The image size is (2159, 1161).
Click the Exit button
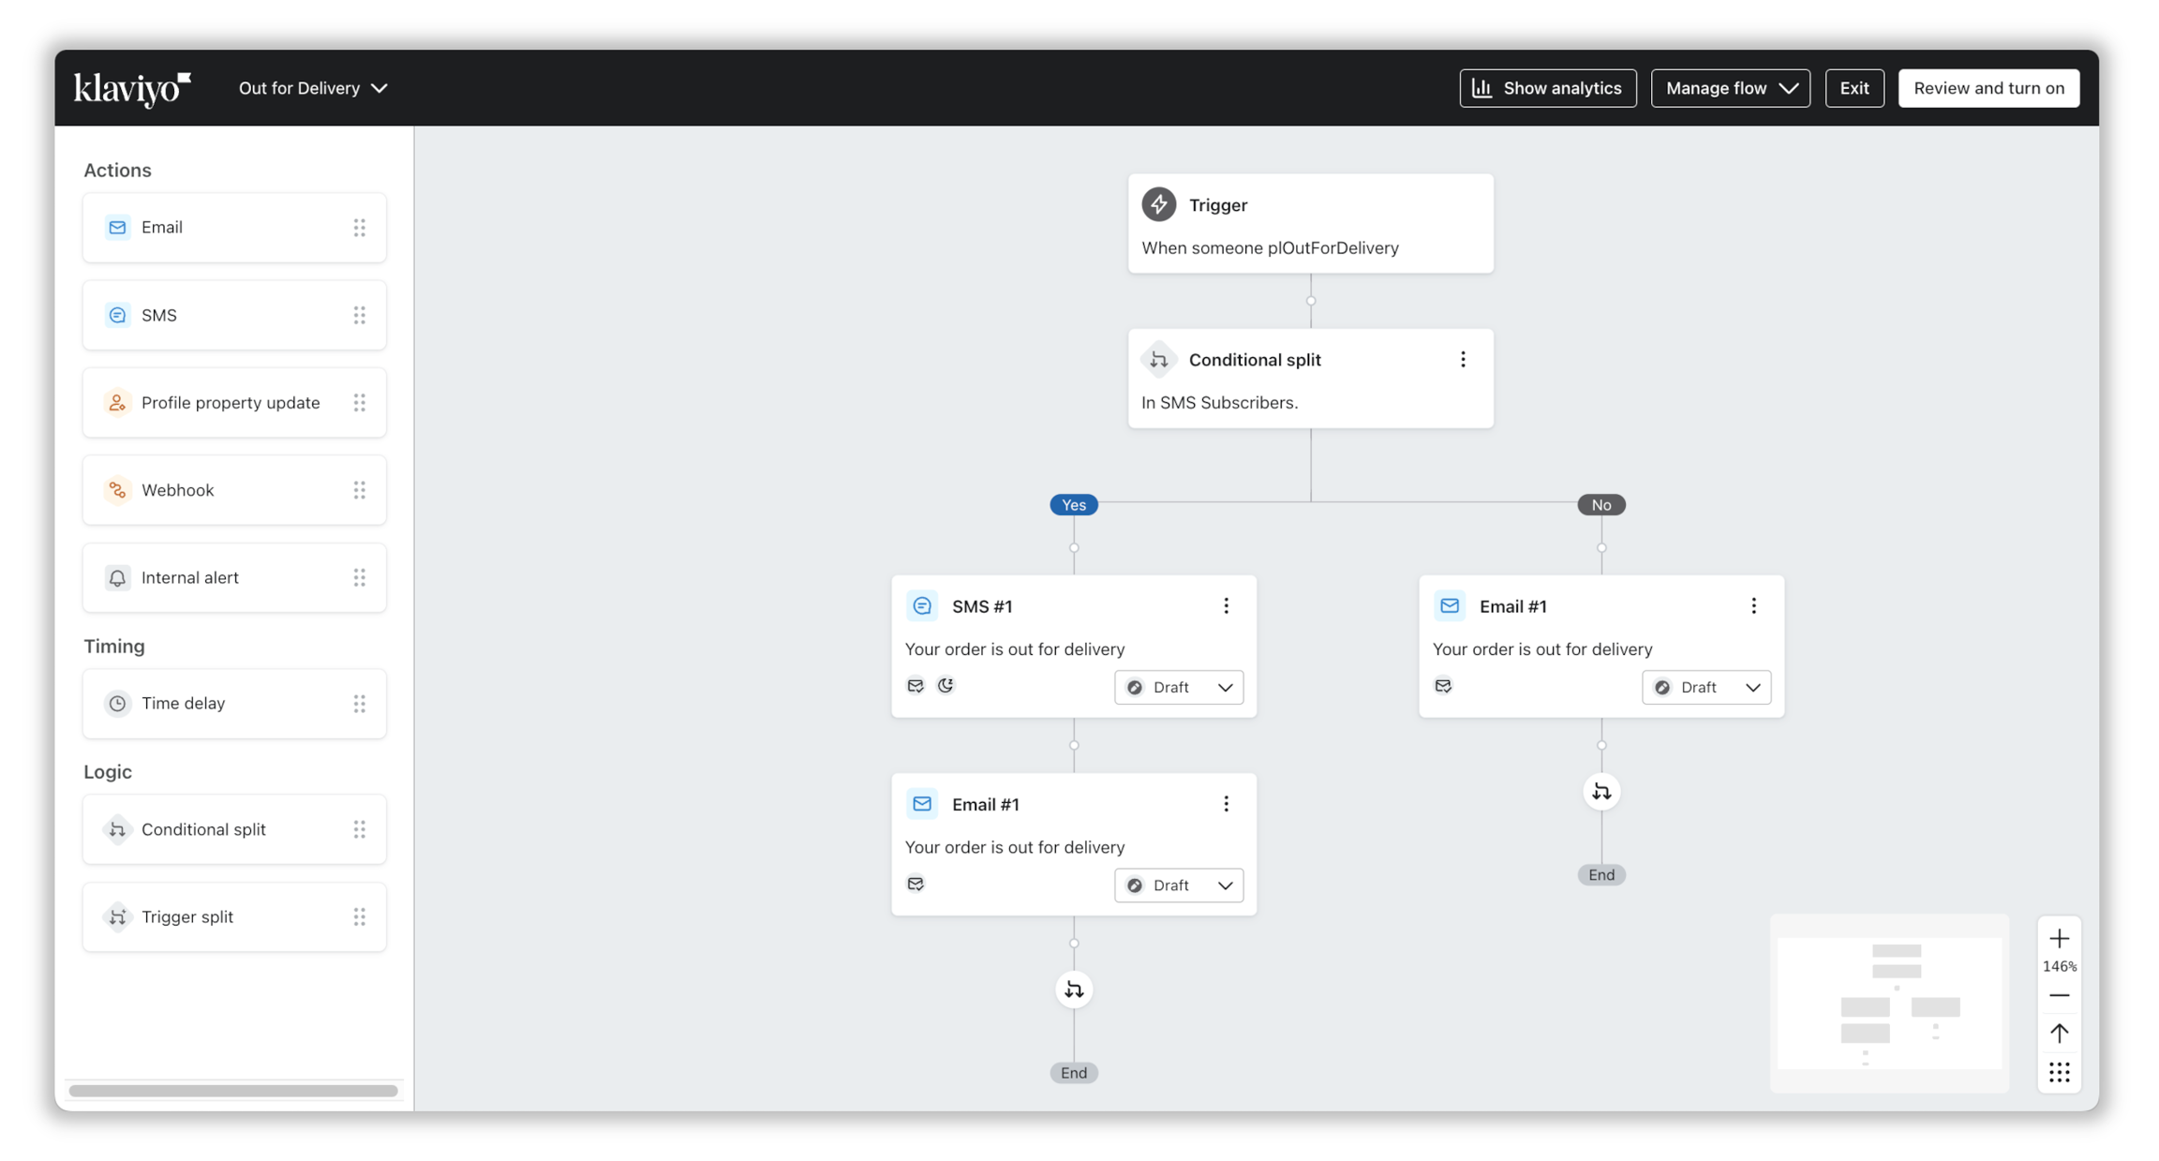tap(1854, 87)
